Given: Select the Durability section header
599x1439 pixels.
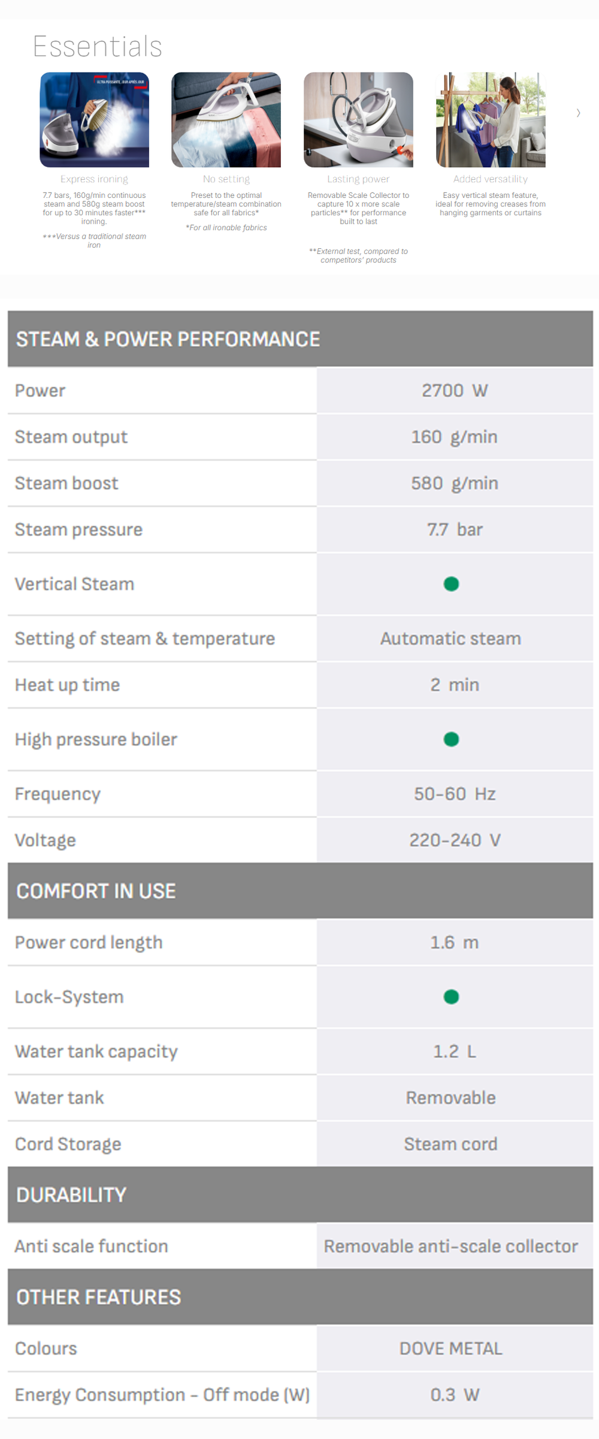Looking at the screenshot, I should 300,1194.
